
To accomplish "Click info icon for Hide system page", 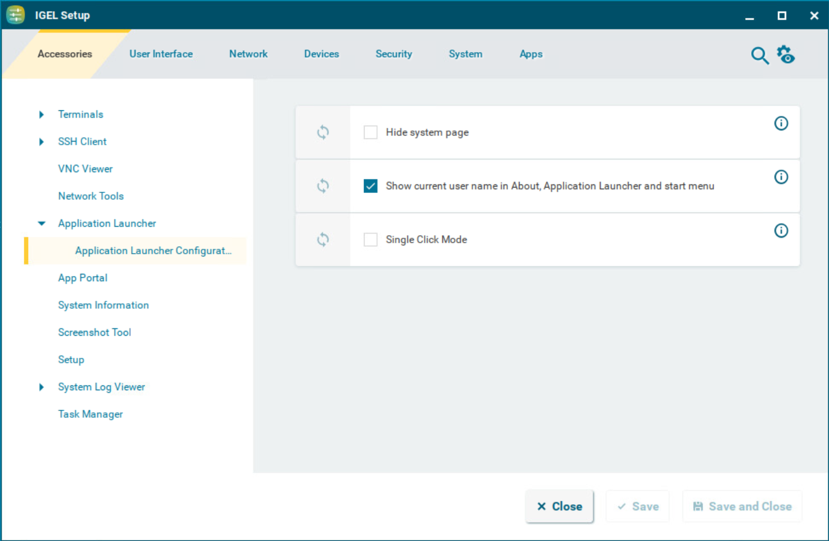I will [781, 124].
